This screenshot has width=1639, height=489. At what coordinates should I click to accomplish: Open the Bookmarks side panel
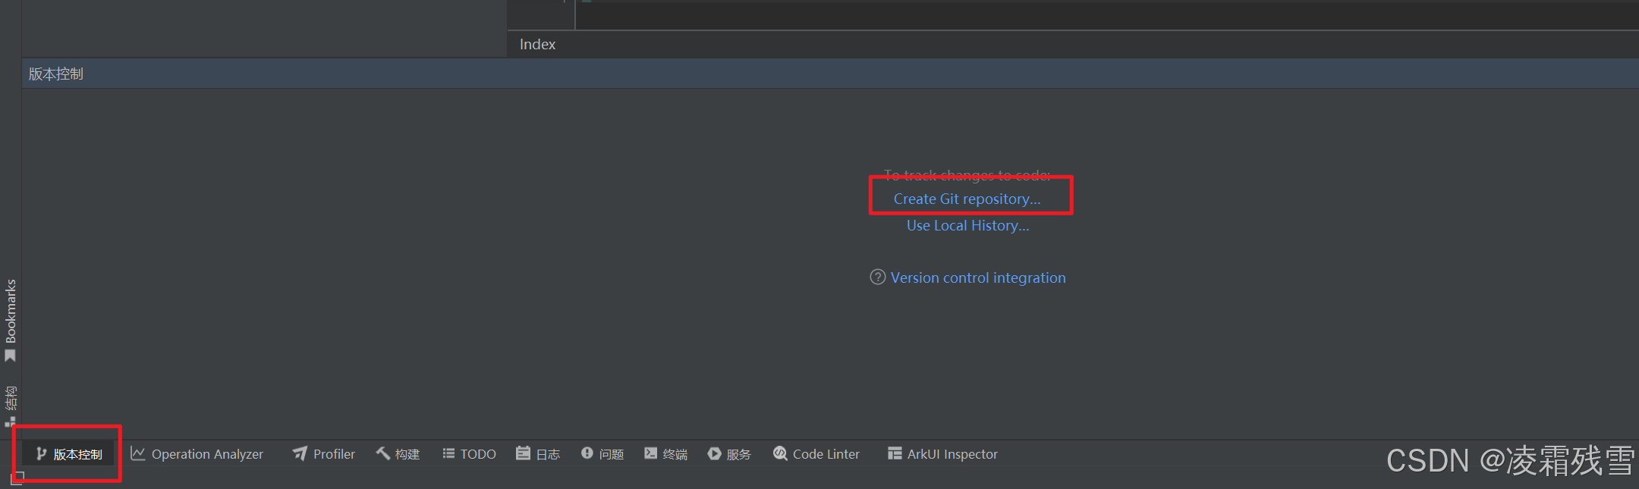11,321
